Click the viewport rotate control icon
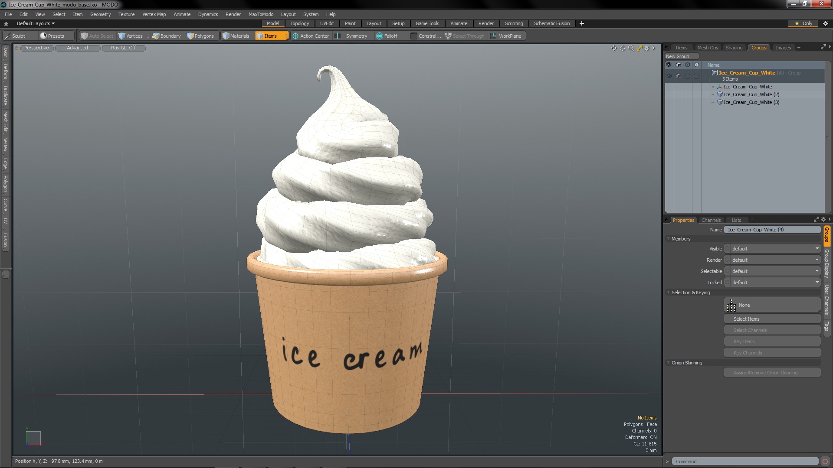This screenshot has width=833, height=468. click(623, 48)
